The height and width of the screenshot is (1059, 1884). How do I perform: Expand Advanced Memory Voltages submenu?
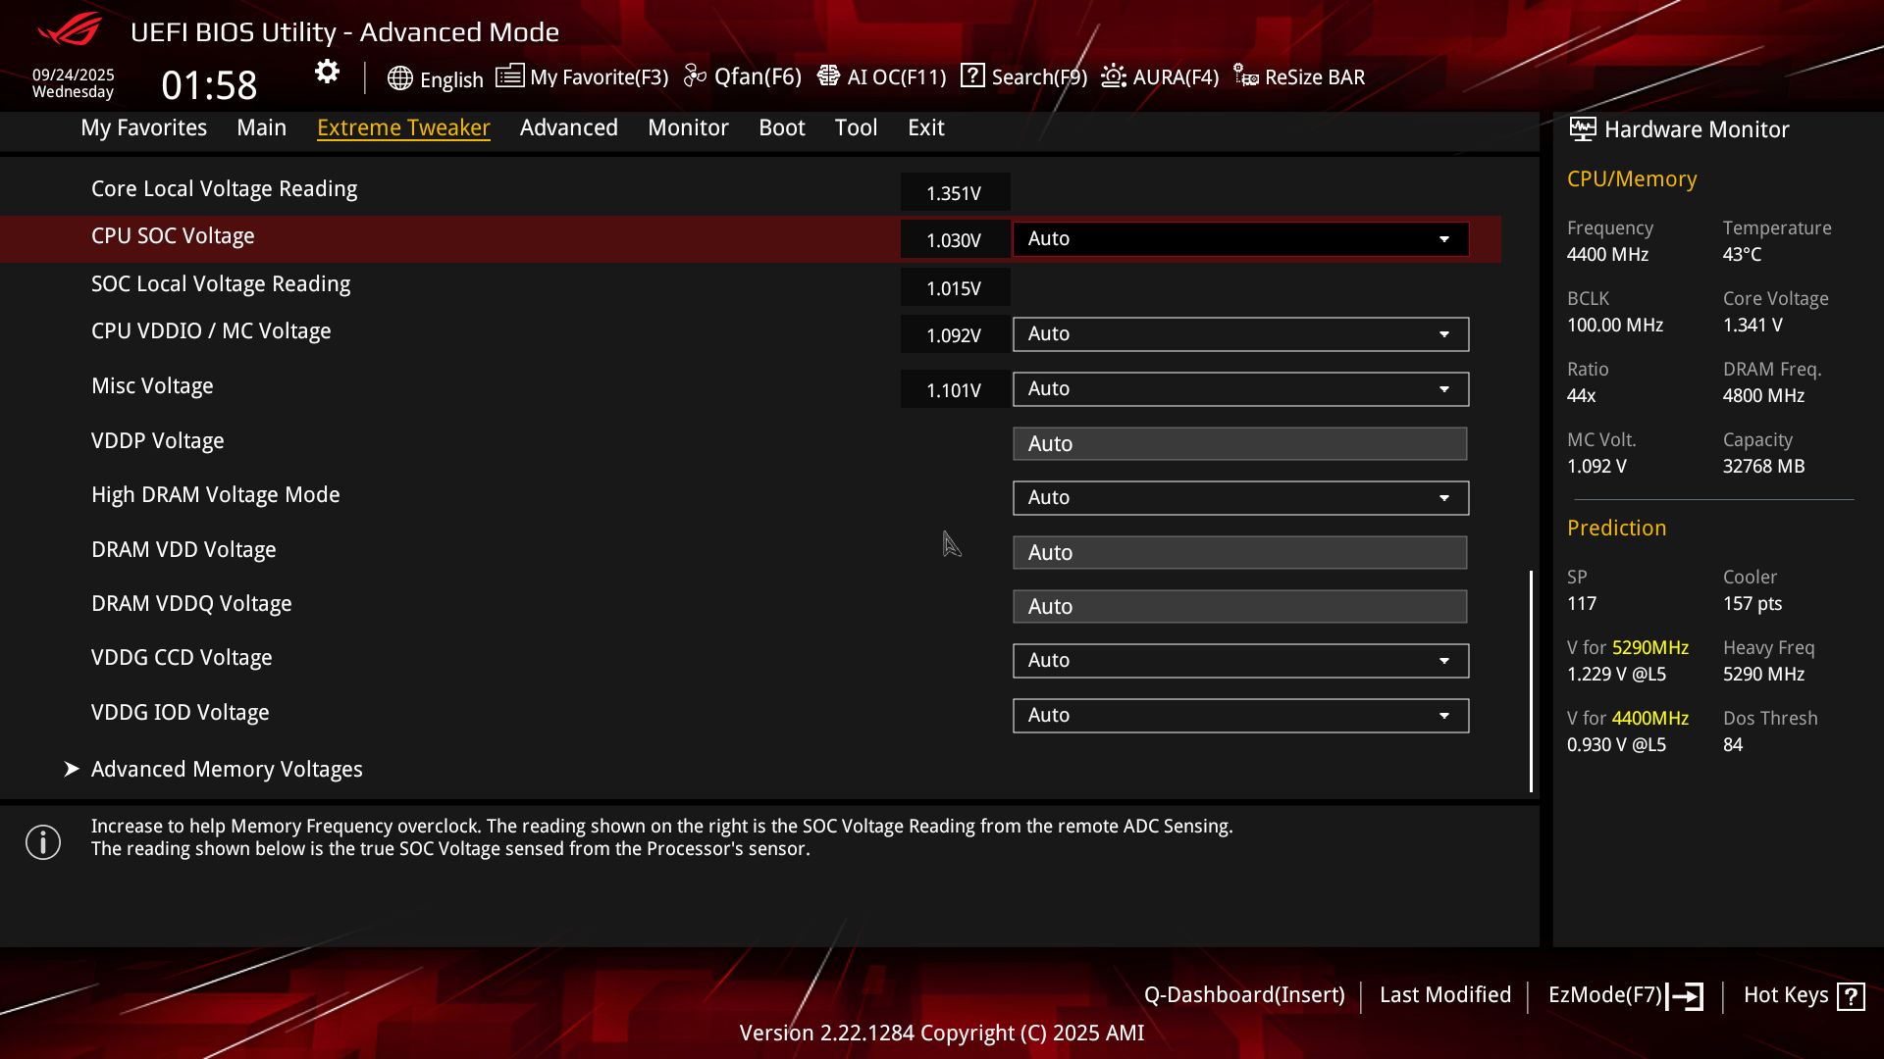click(x=227, y=770)
